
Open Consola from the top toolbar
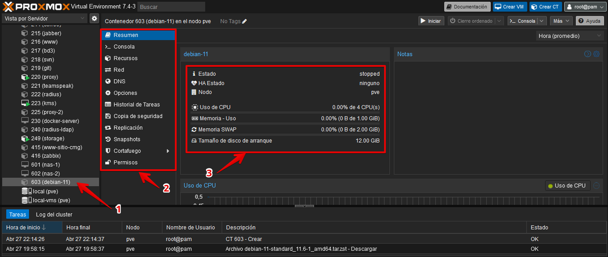(x=522, y=21)
